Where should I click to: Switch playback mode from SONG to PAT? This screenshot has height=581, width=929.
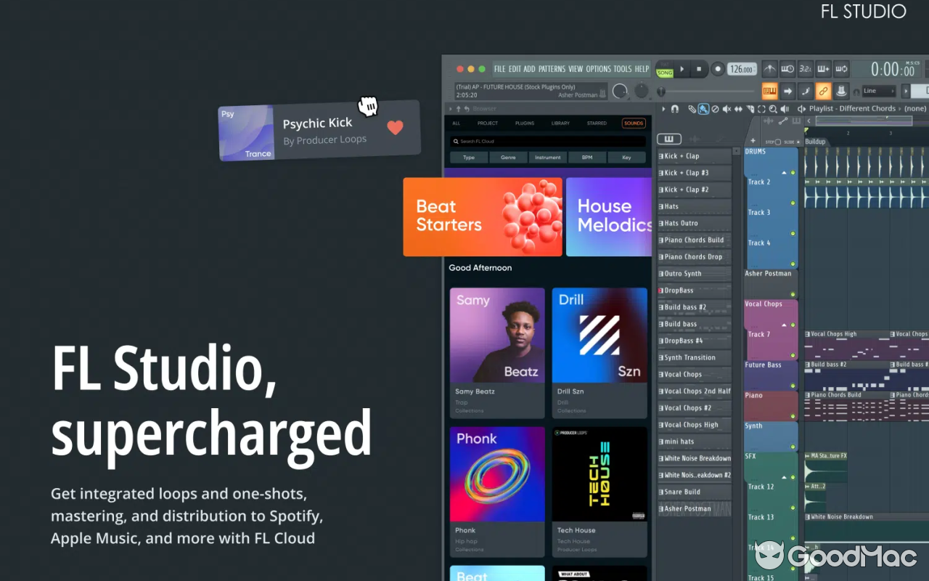pyautogui.click(x=665, y=64)
